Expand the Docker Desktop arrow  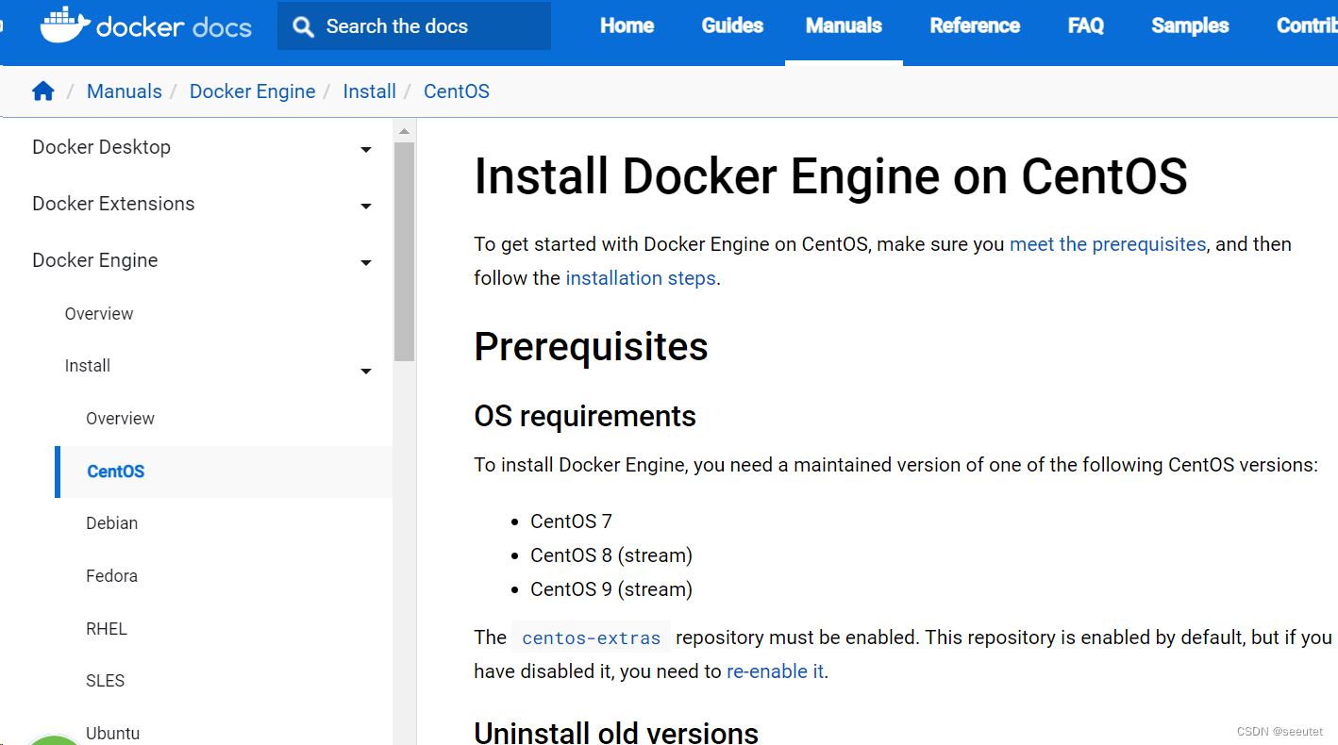point(366,149)
